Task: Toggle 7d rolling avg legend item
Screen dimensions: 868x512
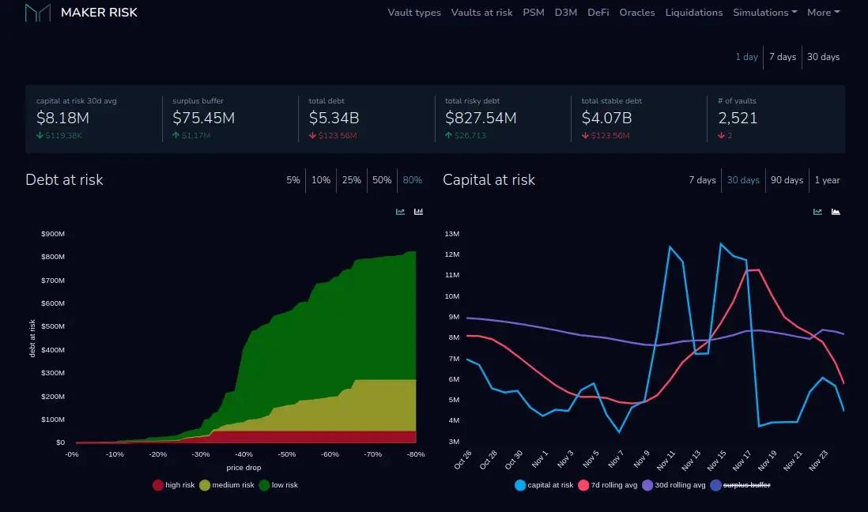Action: [x=608, y=485]
